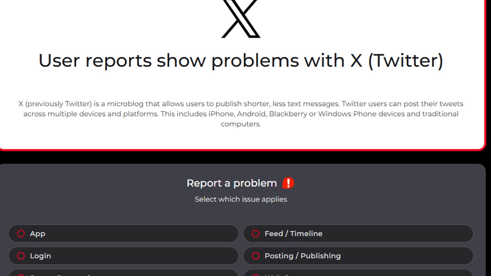Click the 'App' label text

click(x=37, y=234)
